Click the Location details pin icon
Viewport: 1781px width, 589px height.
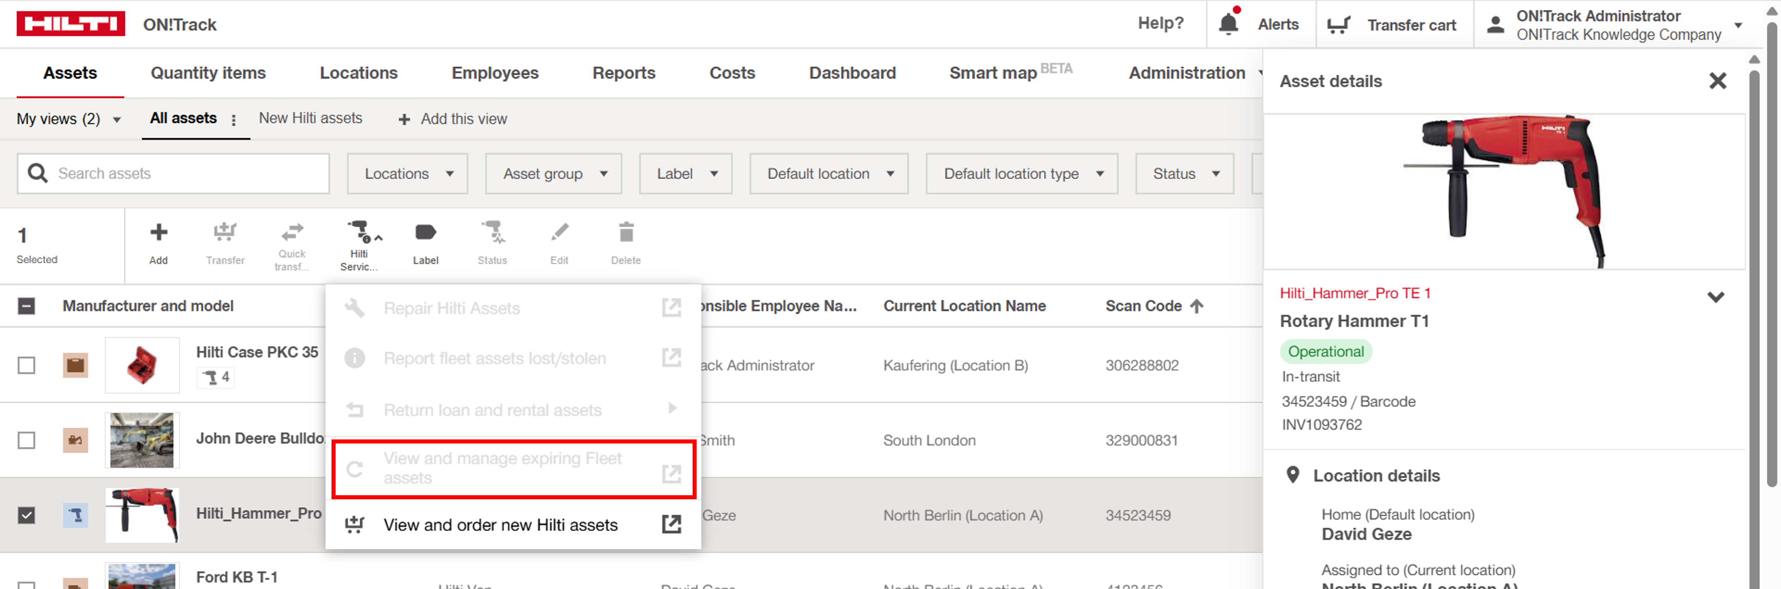pyautogui.click(x=1292, y=475)
